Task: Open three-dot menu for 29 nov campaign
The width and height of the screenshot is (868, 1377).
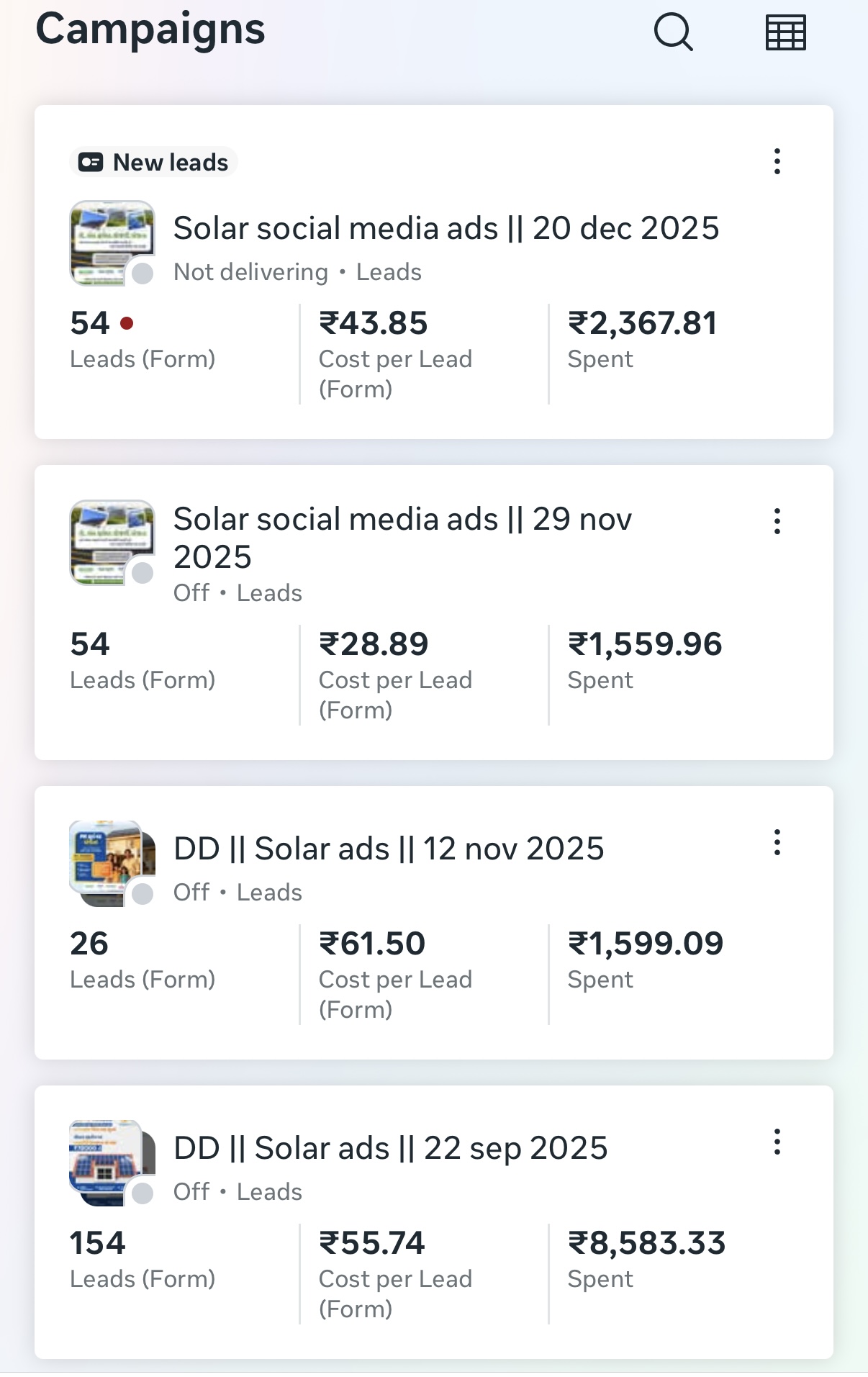Action: 777,521
